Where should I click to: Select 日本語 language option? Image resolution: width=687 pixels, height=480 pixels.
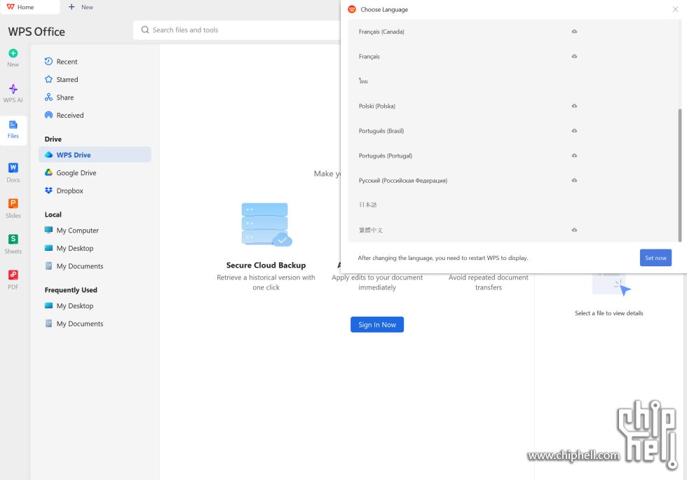pos(368,205)
